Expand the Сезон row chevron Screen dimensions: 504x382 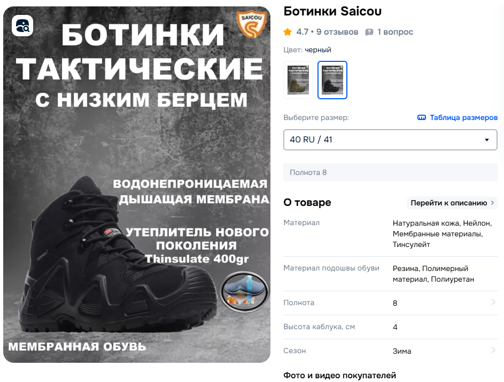coord(493,350)
